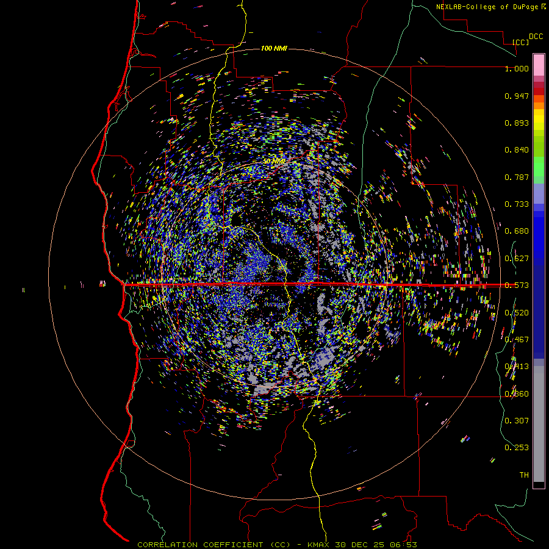Select the 0.840 scale value
The height and width of the screenshot is (549, 549).
(x=517, y=150)
